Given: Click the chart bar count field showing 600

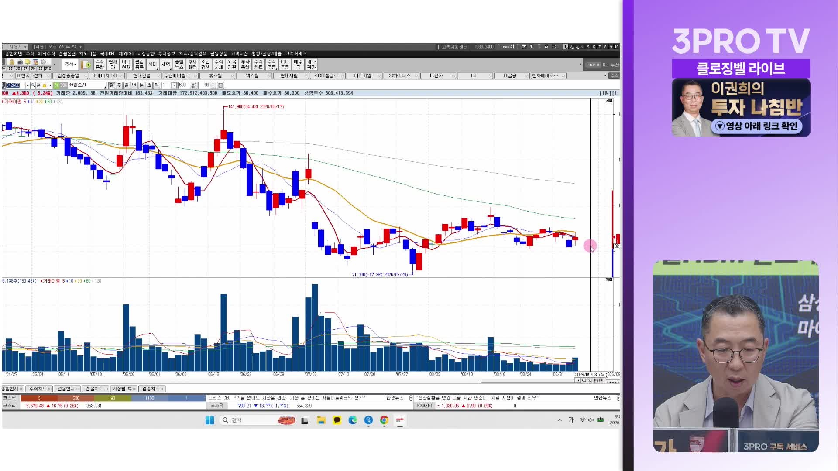Looking at the screenshot, I should point(184,85).
